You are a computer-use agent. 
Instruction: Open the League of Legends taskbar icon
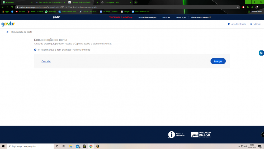pyautogui.click(x=98, y=146)
